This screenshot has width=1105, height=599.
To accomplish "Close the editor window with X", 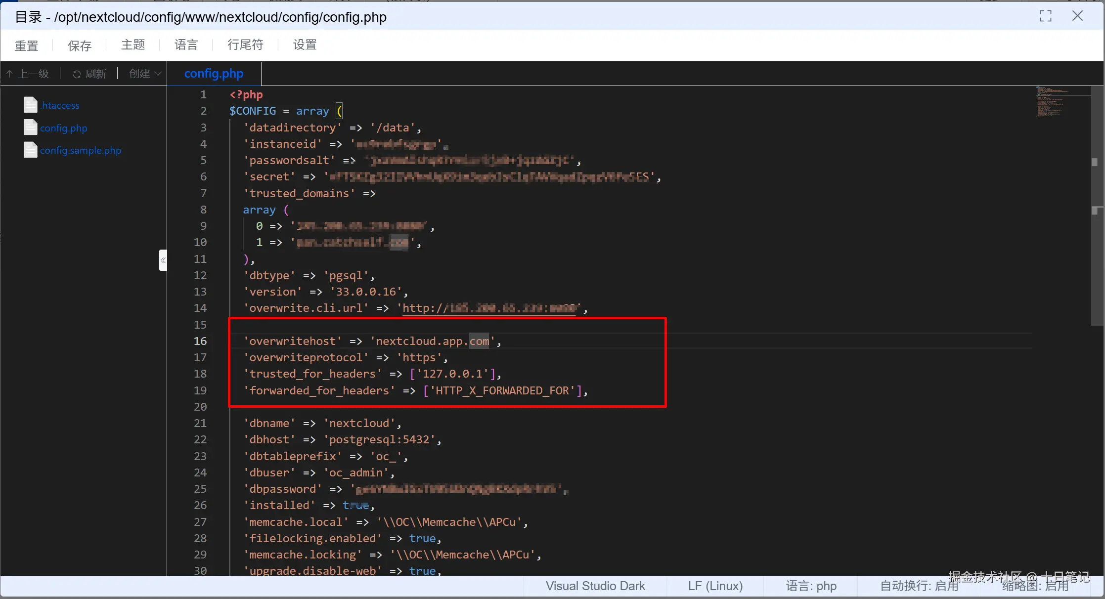I will pos(1077,16).
